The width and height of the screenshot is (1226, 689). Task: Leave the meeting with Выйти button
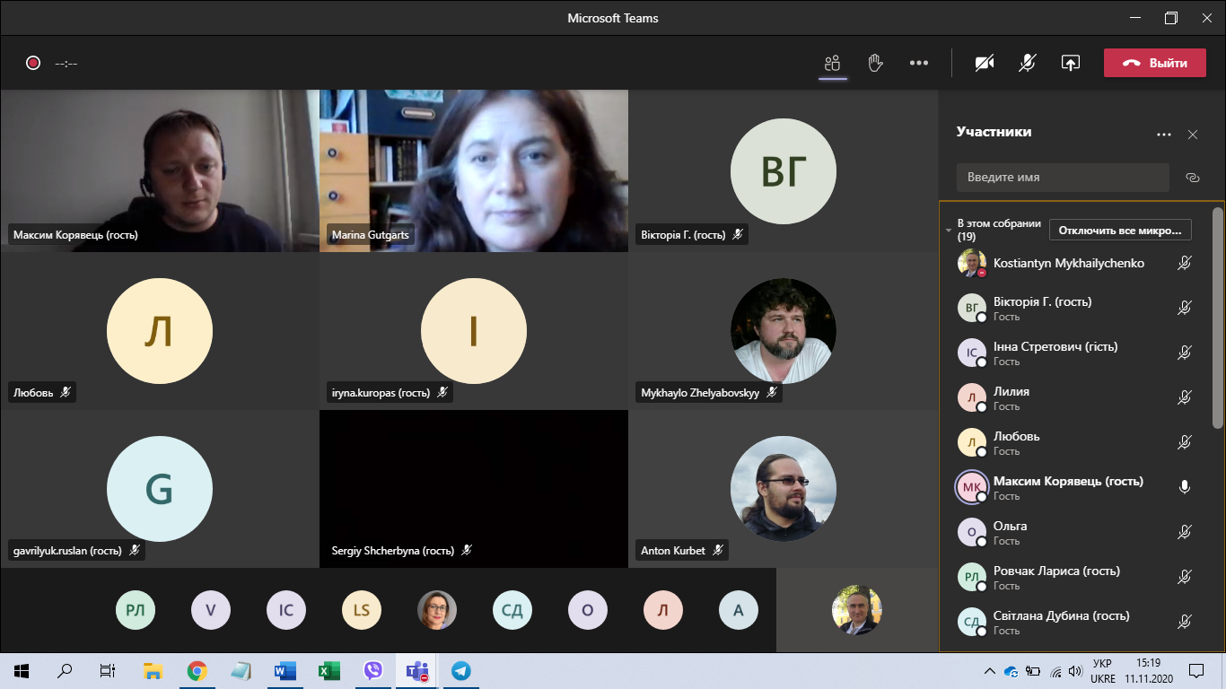[x=1154, y=63]
